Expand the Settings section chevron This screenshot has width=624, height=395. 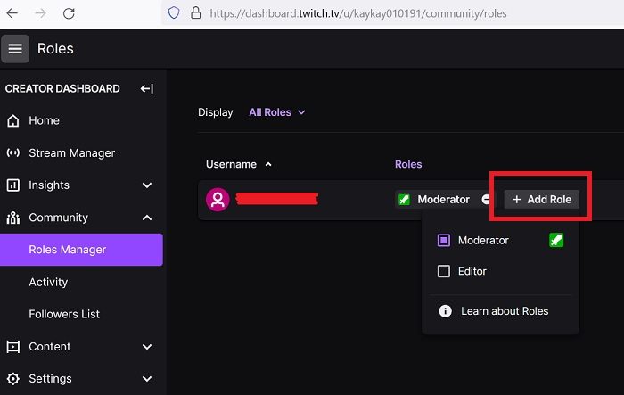[x=147, y=379]
